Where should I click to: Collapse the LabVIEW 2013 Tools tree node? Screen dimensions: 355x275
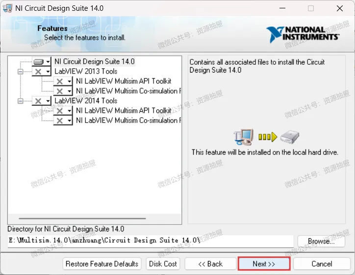[x=21, y=72]
